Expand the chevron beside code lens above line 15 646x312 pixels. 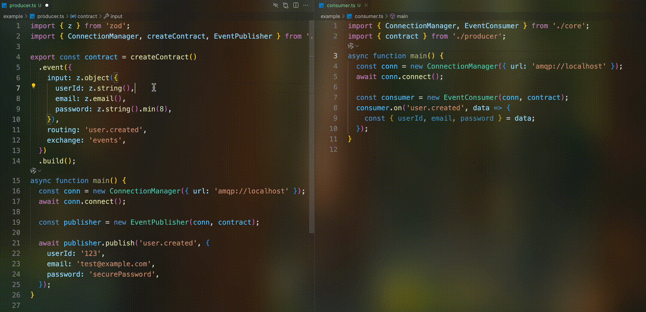[40, 171]
